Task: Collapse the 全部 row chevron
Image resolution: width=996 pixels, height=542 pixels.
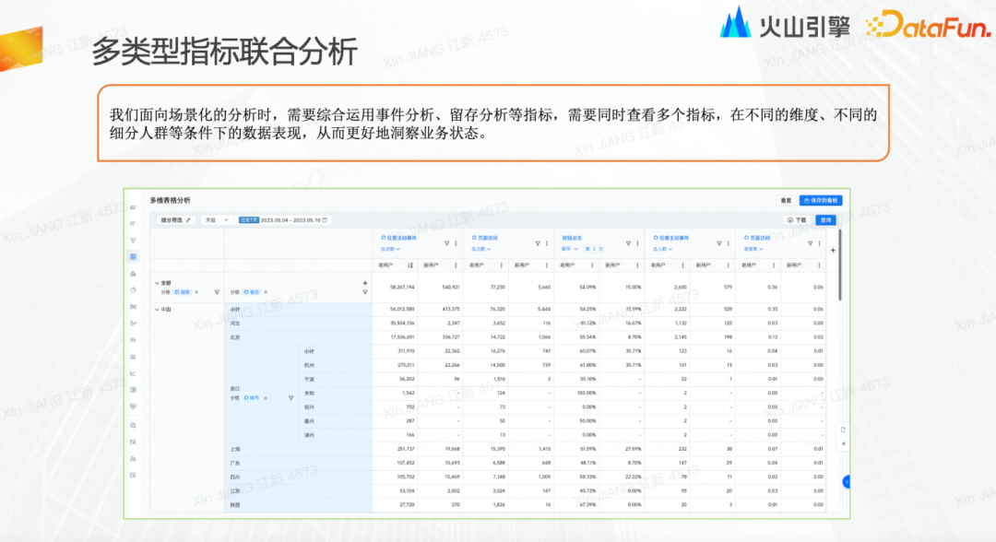Action: coord(157,283)
